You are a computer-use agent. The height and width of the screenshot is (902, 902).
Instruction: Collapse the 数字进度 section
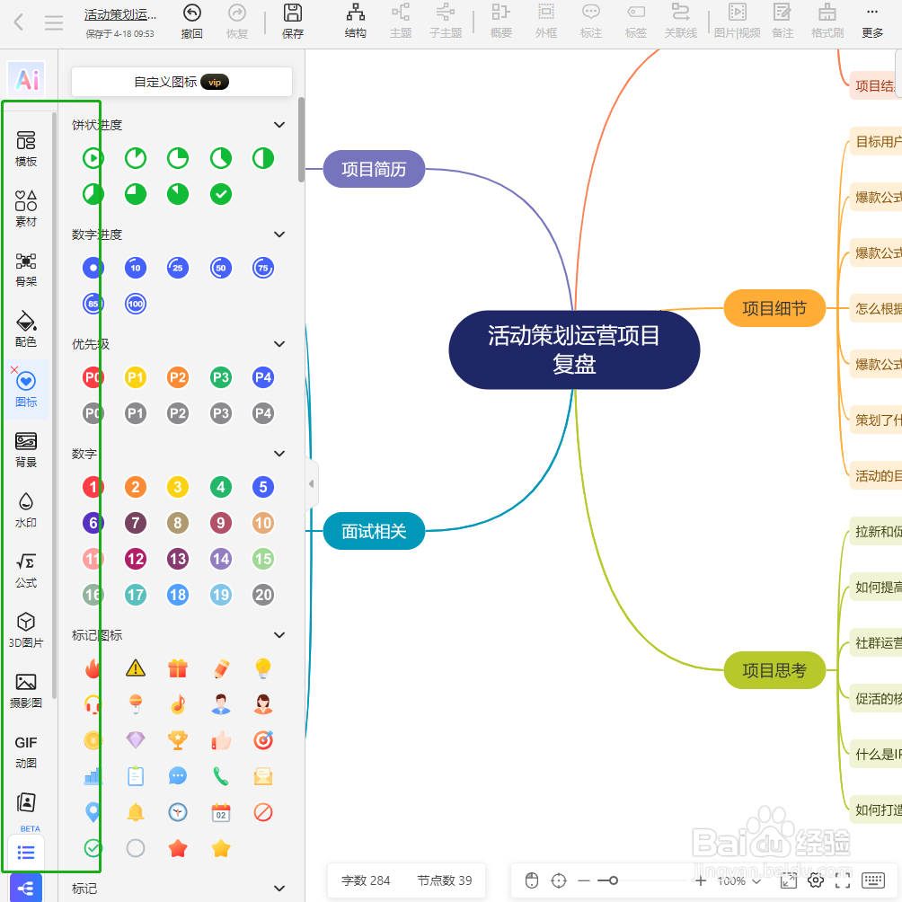(279, 234)
